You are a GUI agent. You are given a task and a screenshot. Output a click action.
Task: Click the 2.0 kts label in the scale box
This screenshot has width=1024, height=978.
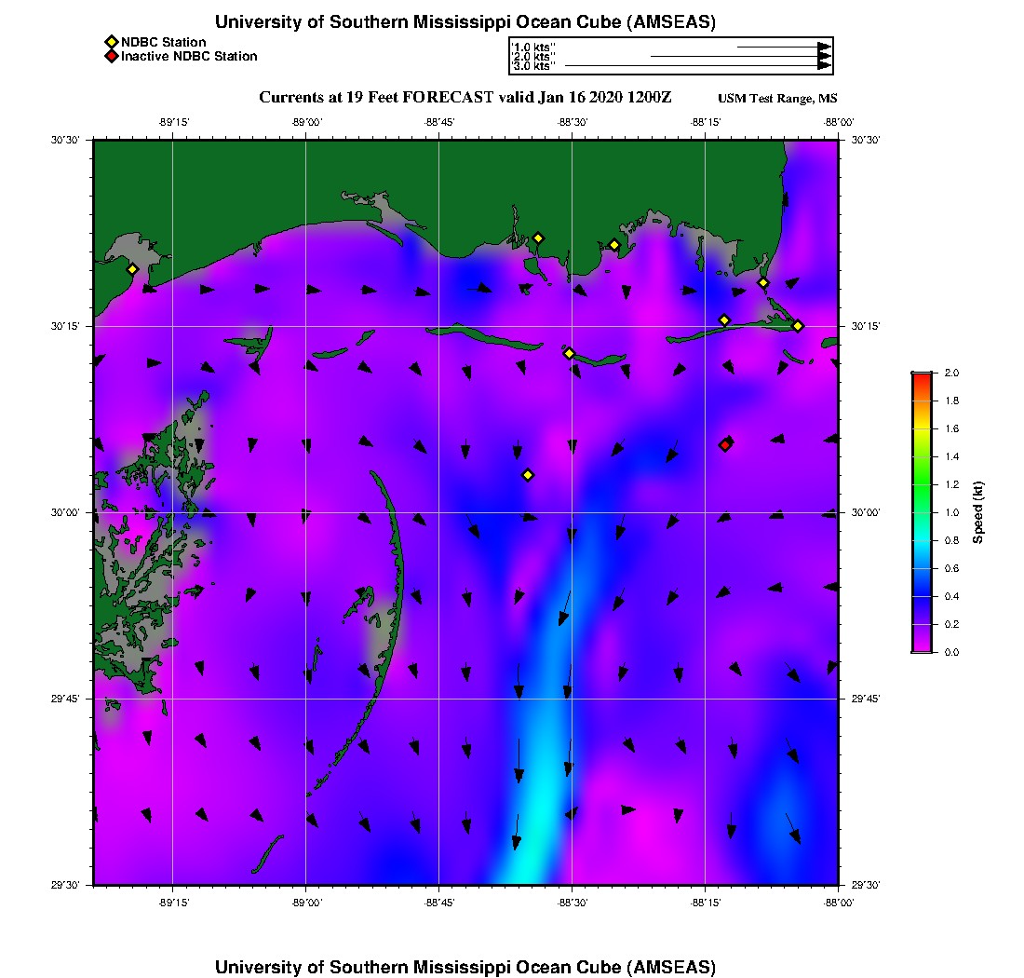[x=534, y=57]
